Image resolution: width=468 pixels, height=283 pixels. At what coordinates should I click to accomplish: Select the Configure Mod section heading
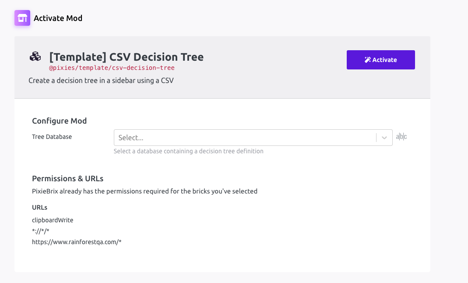(59, 121)
